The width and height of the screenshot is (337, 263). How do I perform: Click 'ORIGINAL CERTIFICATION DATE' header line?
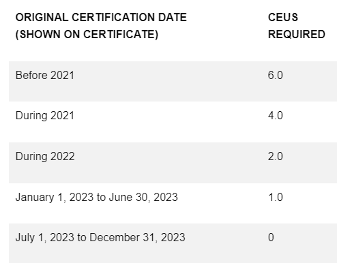point(101,17)
